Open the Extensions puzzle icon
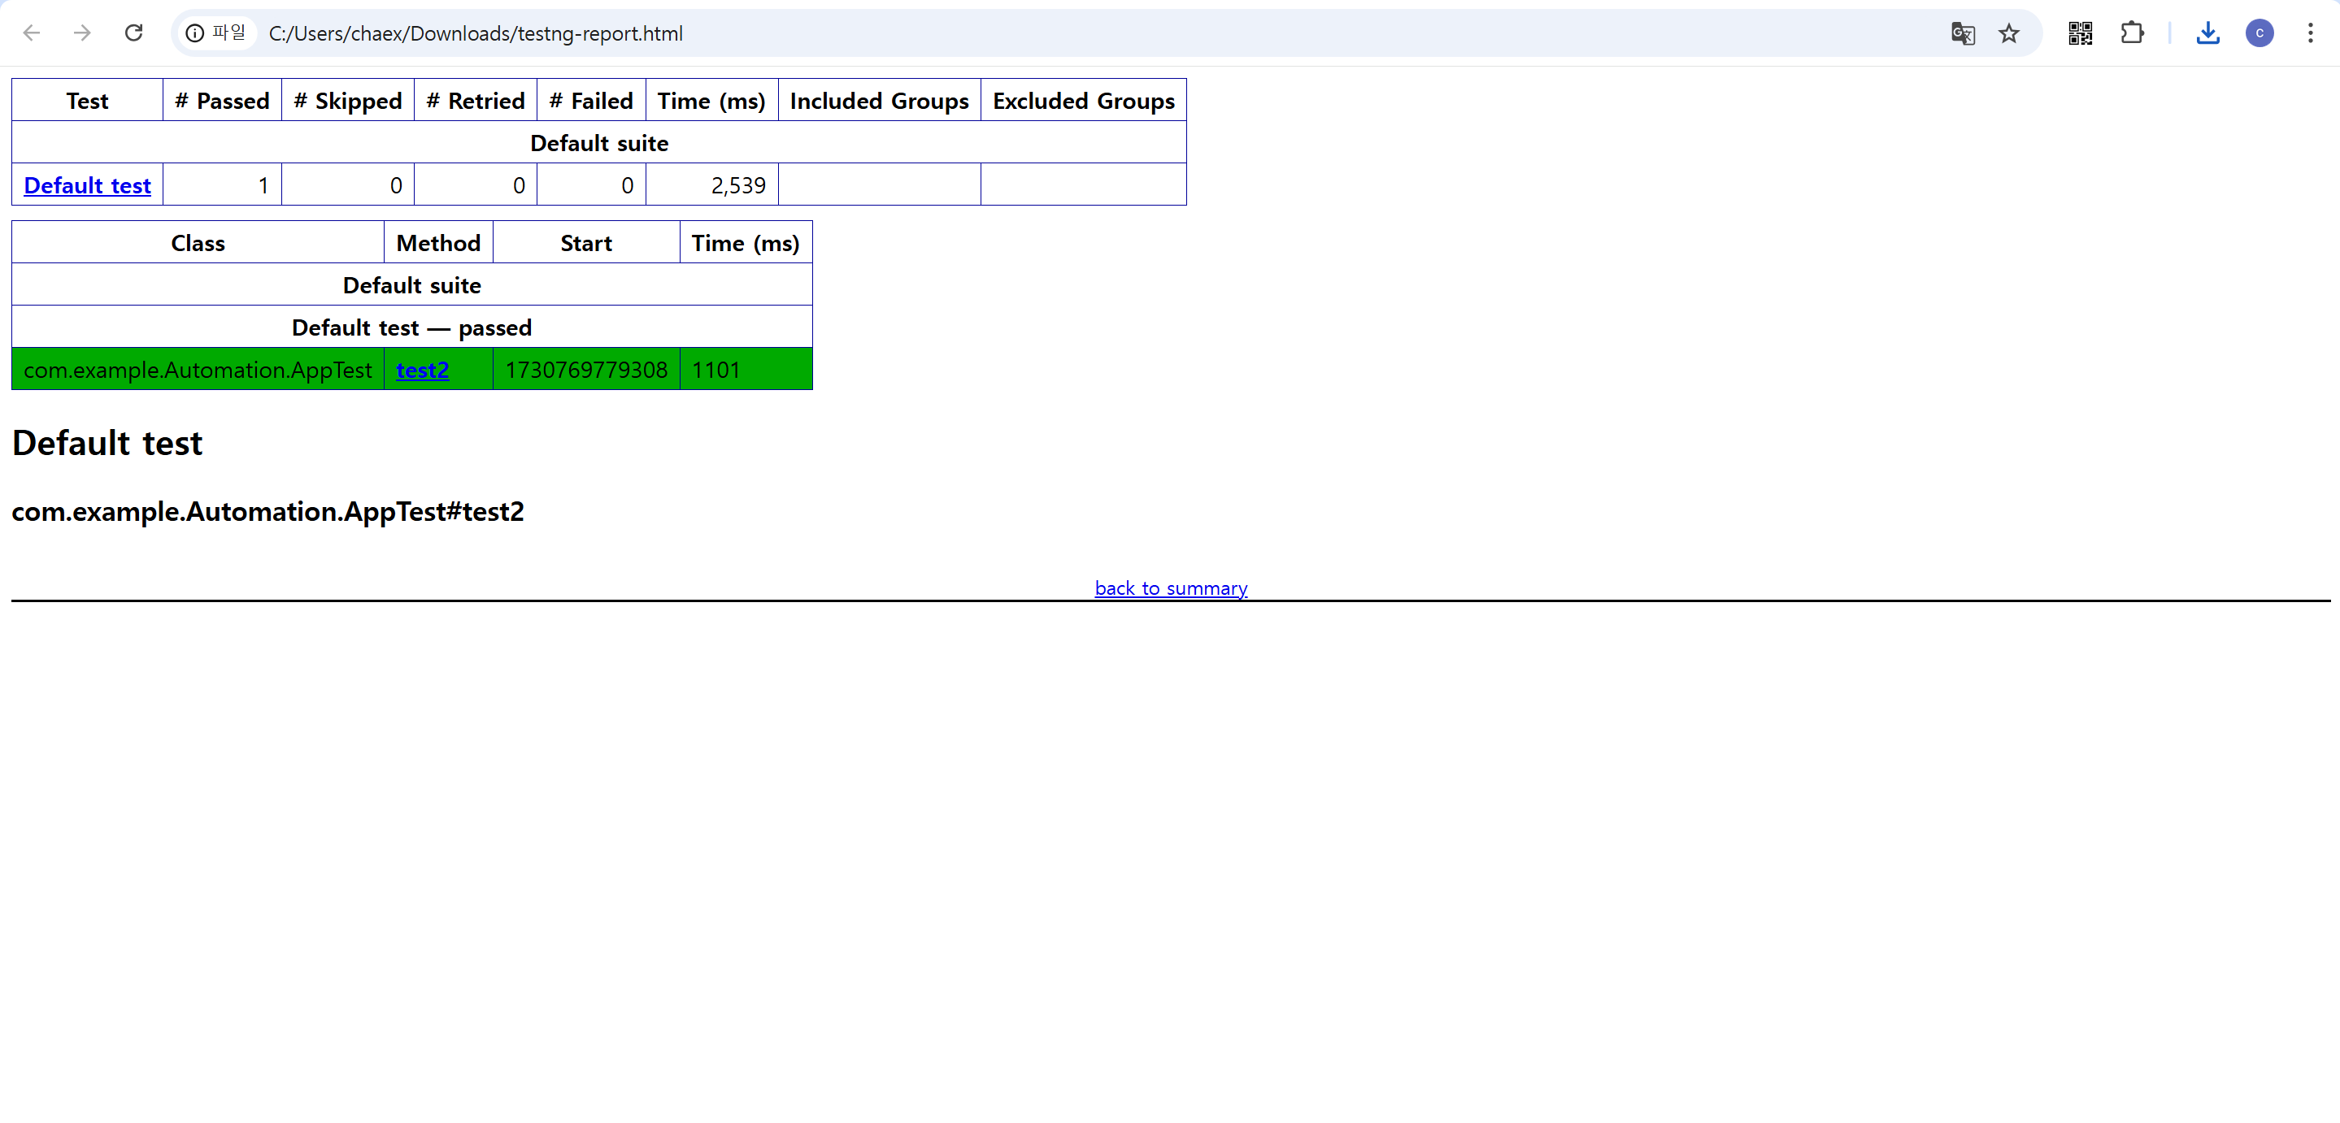 (2131, 33)
